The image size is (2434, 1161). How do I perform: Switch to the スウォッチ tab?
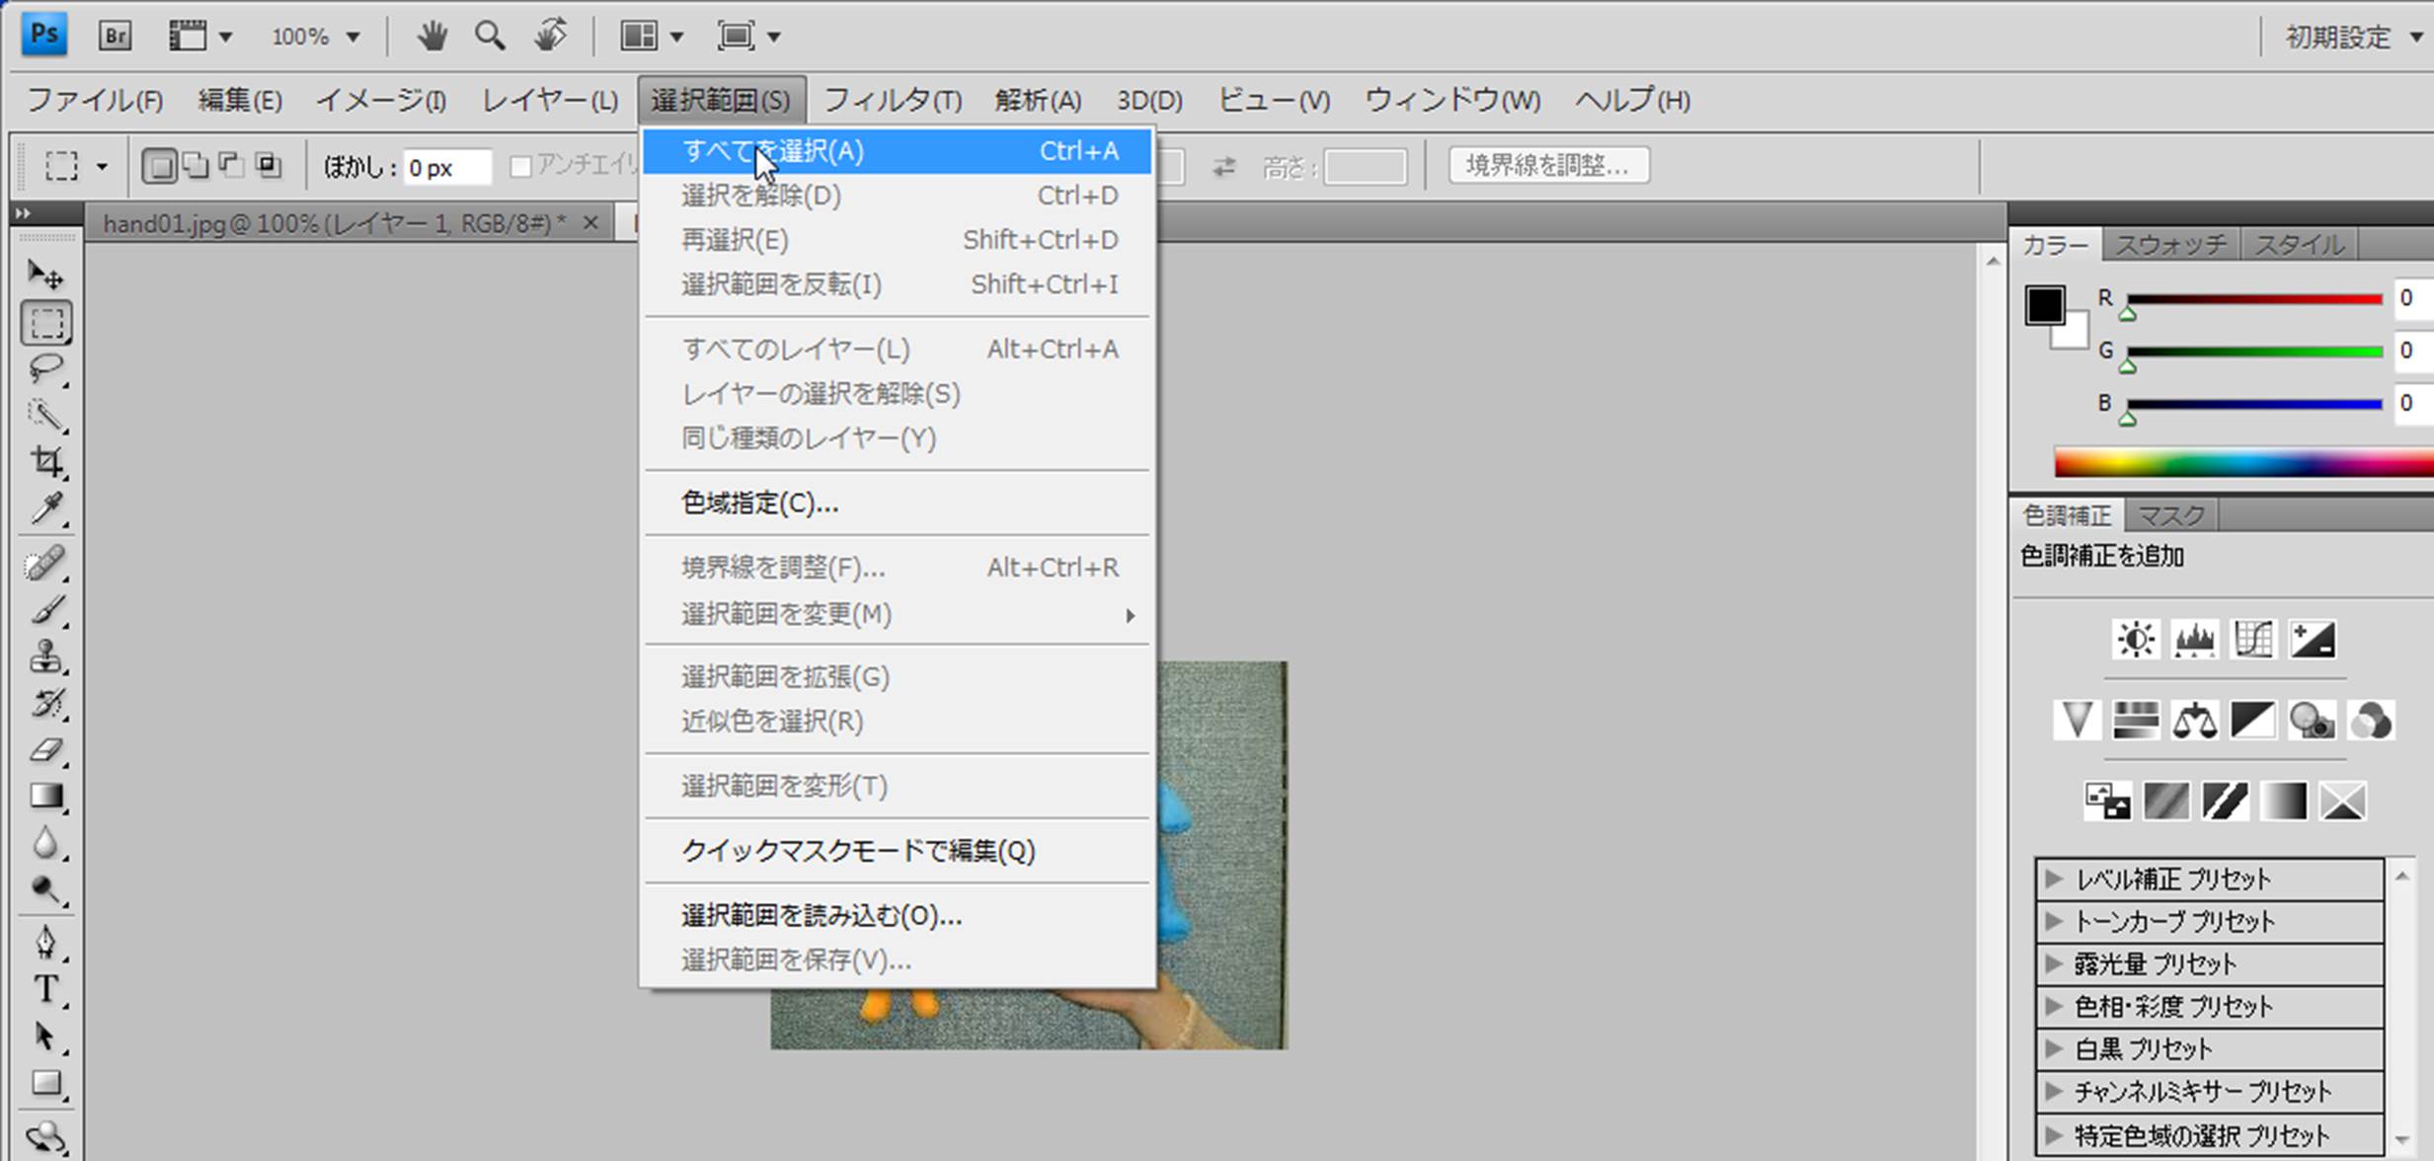2170,245
